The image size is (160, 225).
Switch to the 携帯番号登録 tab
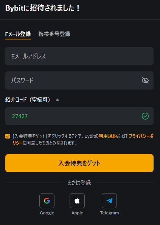(54, 34)
